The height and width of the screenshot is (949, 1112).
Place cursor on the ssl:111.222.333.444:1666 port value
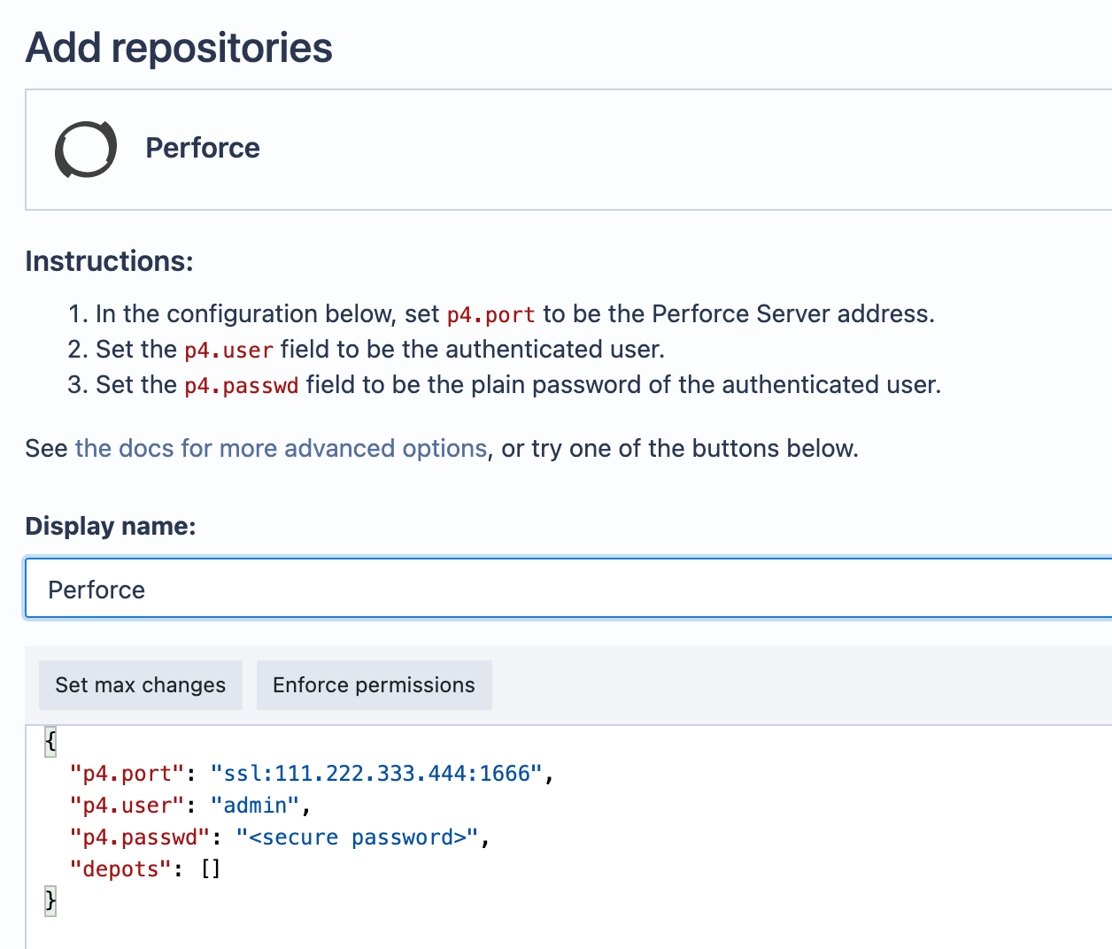[x=376, y=774]
